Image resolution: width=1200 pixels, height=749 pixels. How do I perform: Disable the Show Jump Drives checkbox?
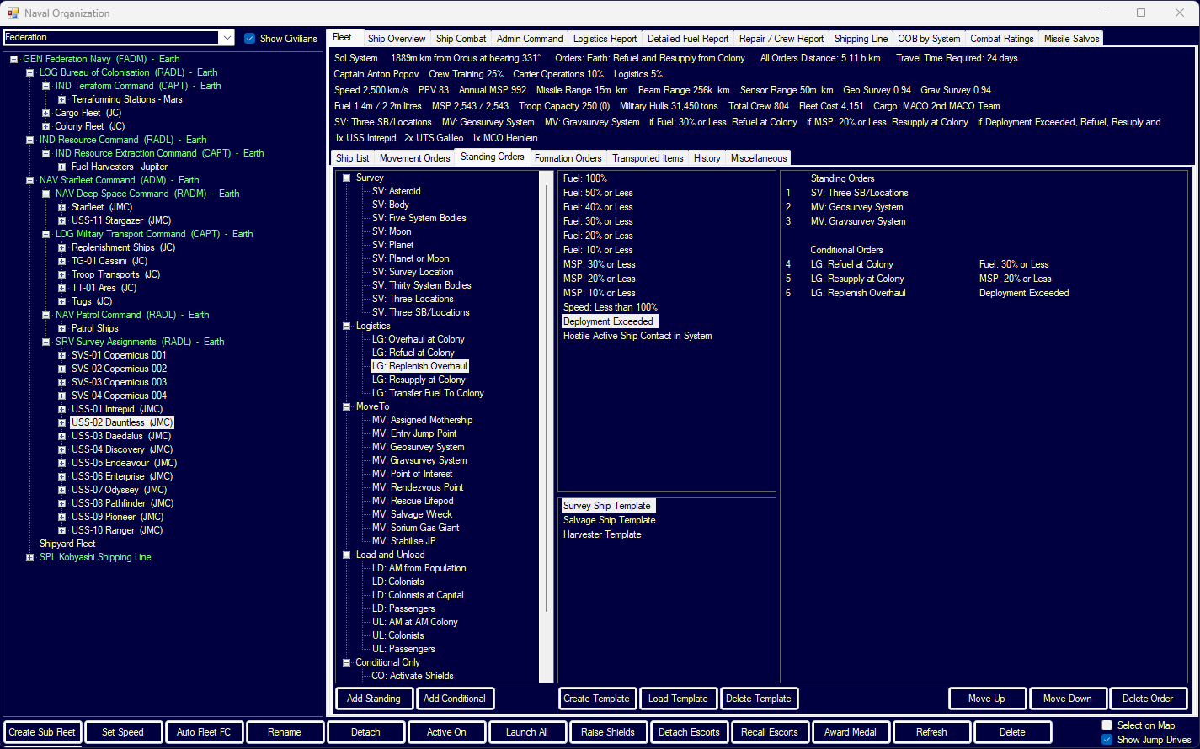[1107, 740]
